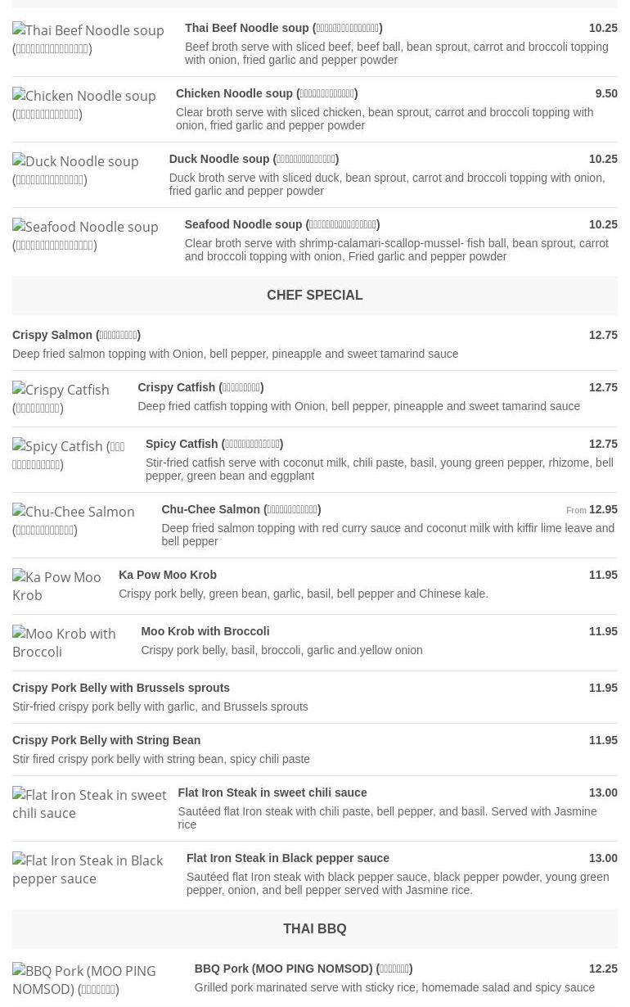Click Flat Iron Steak in Black pepper sauce title
630x1007 pixels.
[287, 858]
